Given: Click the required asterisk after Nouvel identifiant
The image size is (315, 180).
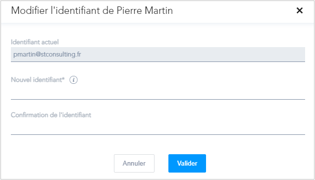Looking at the screenshot, I should pyautogui.click(x=63, y=79).
